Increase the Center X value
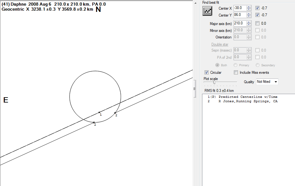This screenshot has width=295, height=186. click(249, 7)
